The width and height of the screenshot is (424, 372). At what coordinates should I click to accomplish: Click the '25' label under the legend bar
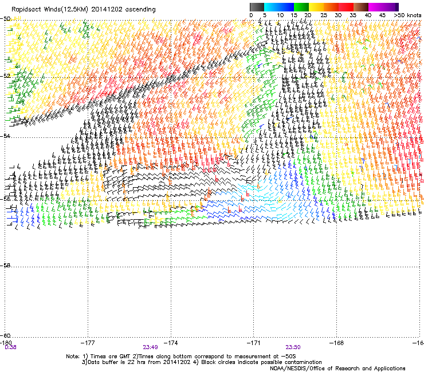click(323, 15)
